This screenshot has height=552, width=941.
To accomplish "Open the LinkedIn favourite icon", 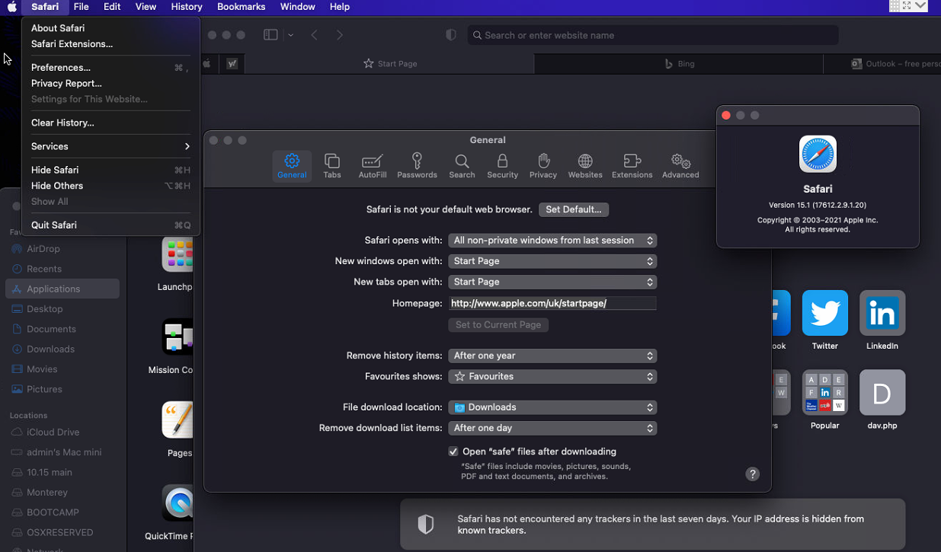I will pos(882,313).
